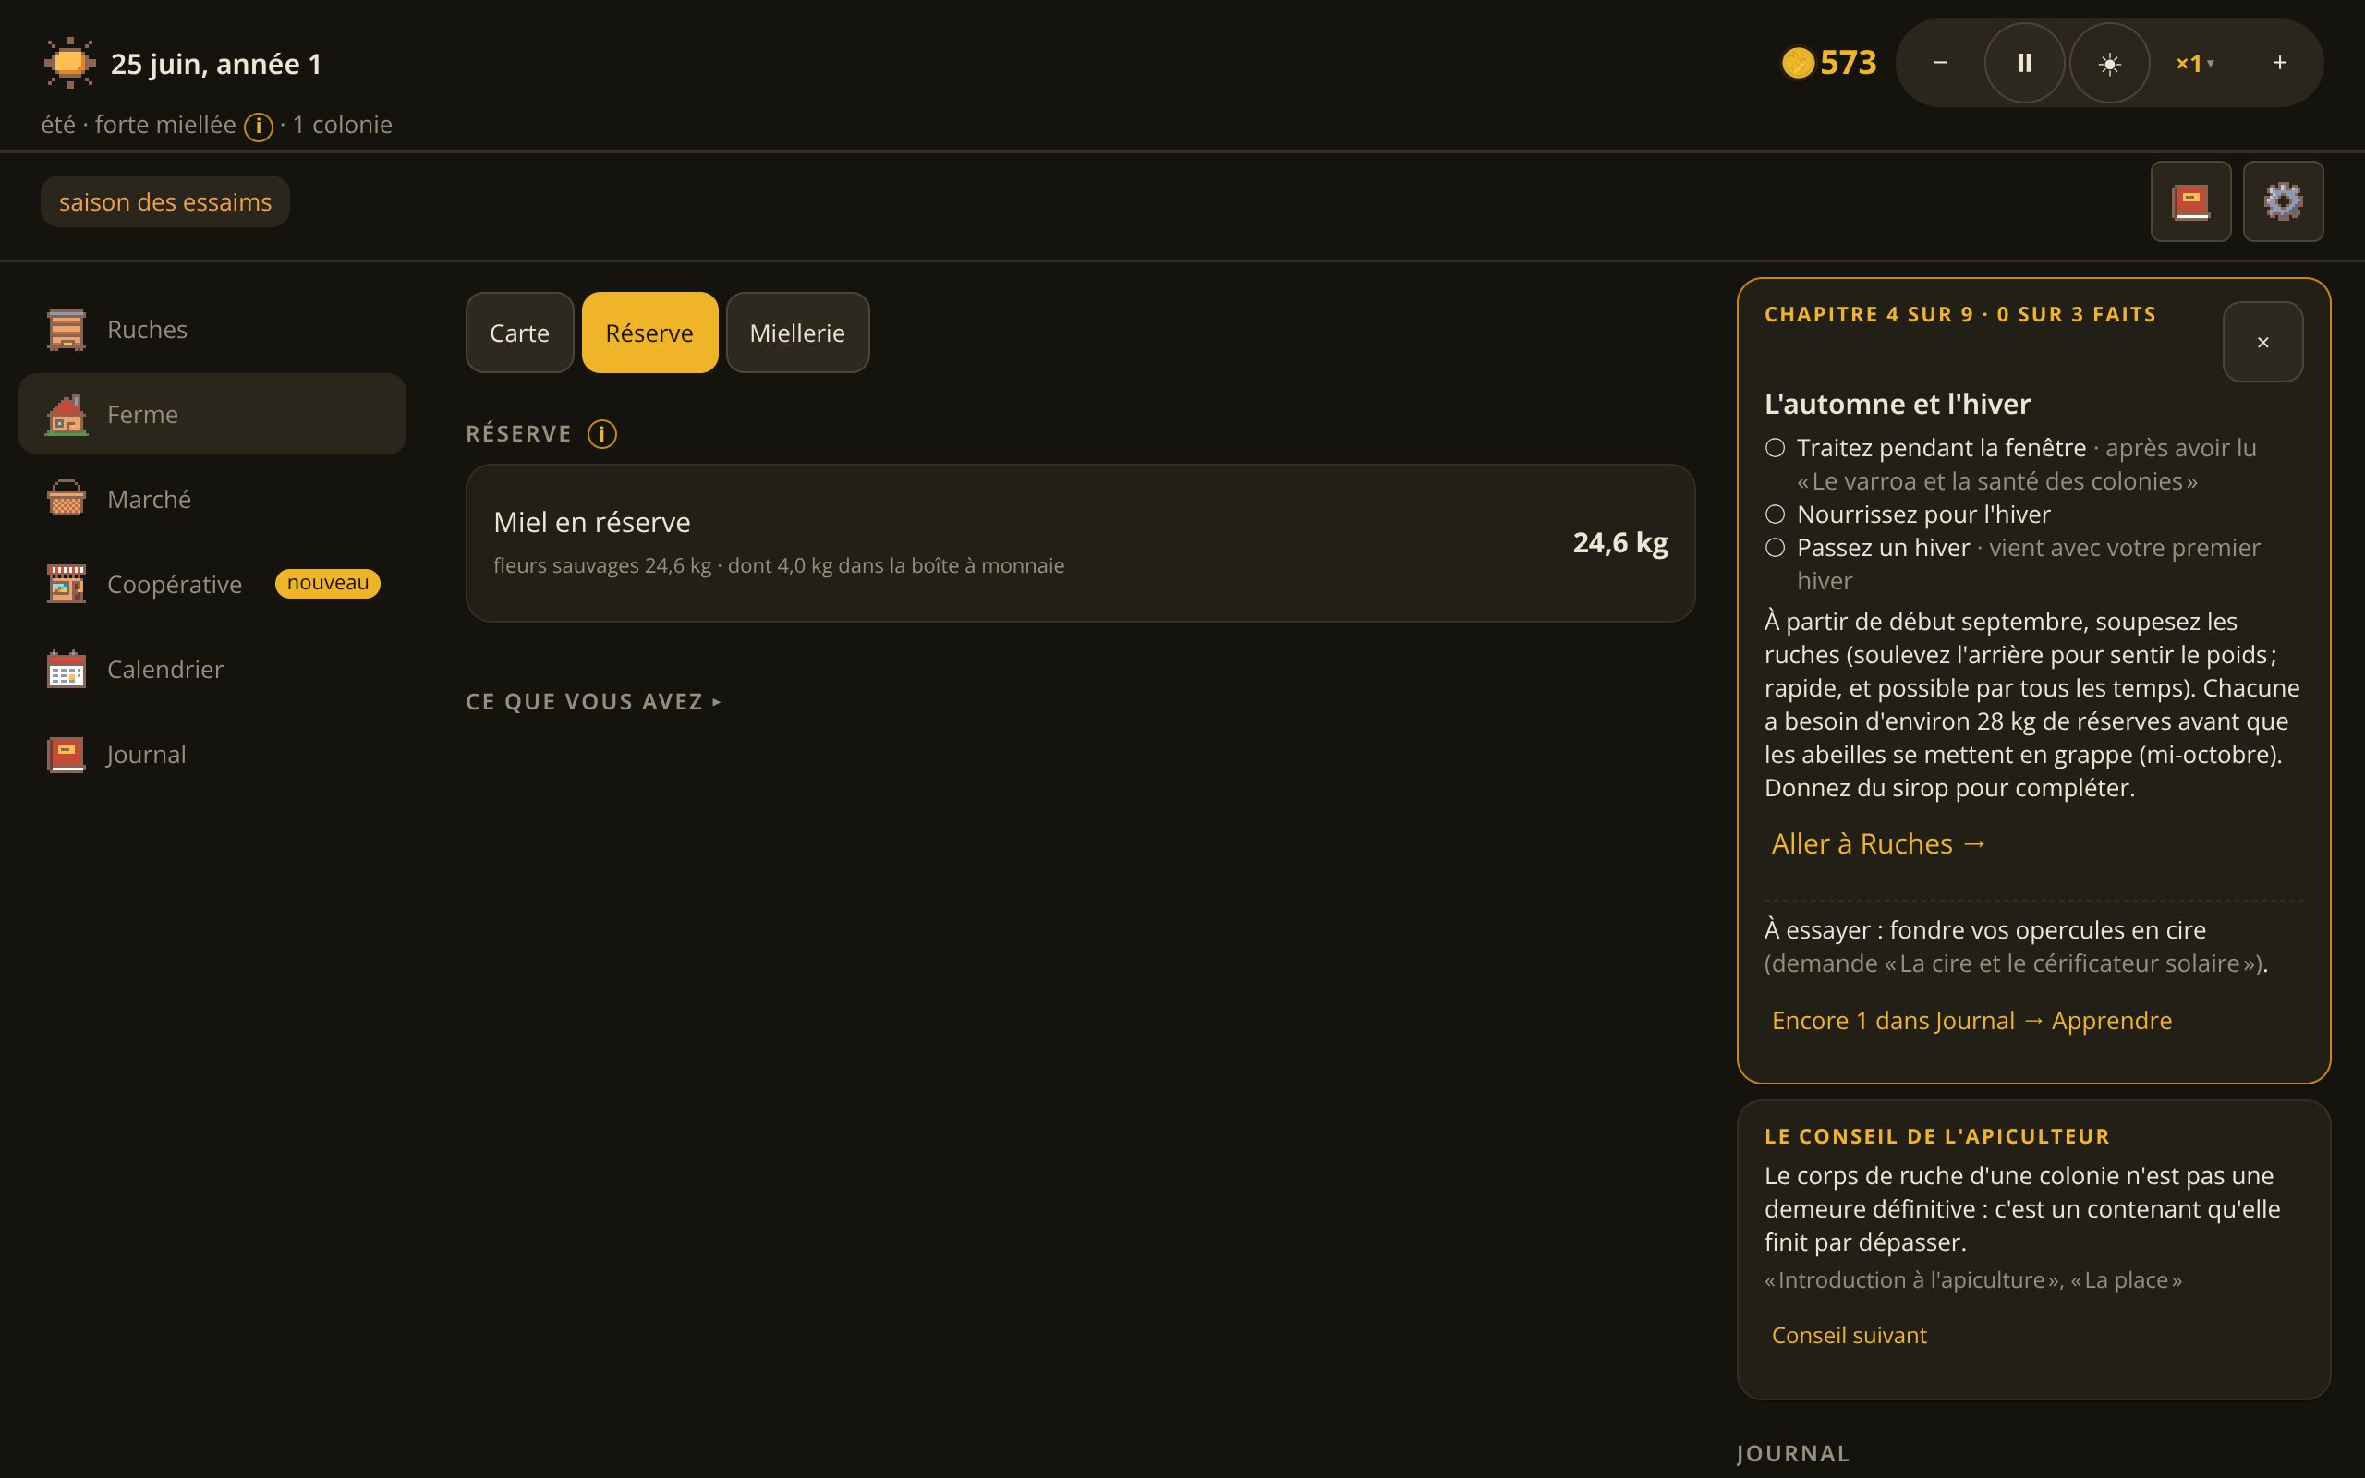
Task: Click Encore 1 dans Journal → Apprendre link
Action: 1971,1021
